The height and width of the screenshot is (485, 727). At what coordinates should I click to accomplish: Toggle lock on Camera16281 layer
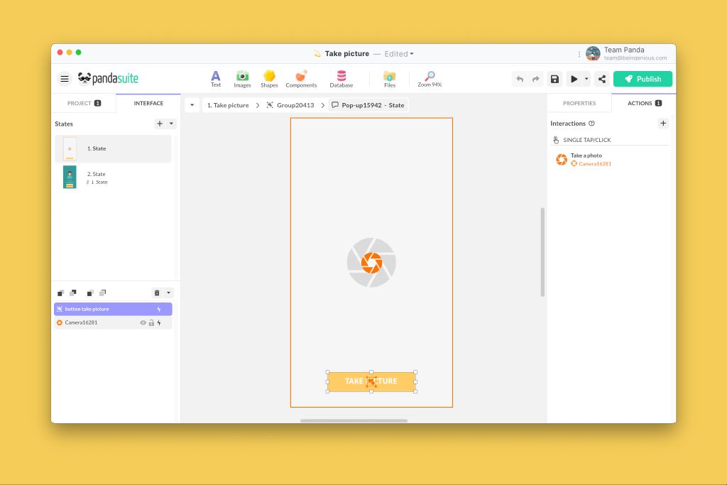(x=151, y=322)
